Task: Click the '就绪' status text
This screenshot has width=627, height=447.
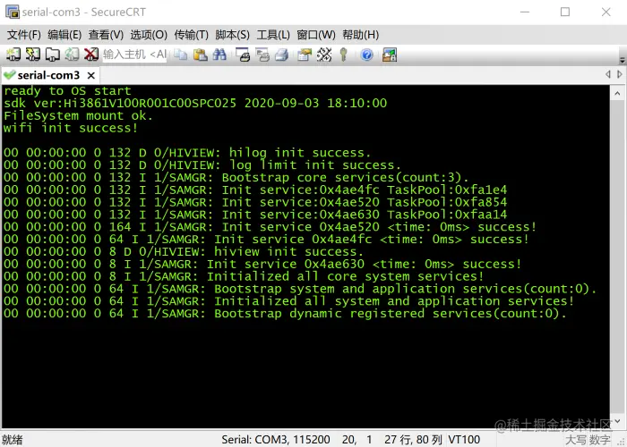Action: [x=12, y=440]
